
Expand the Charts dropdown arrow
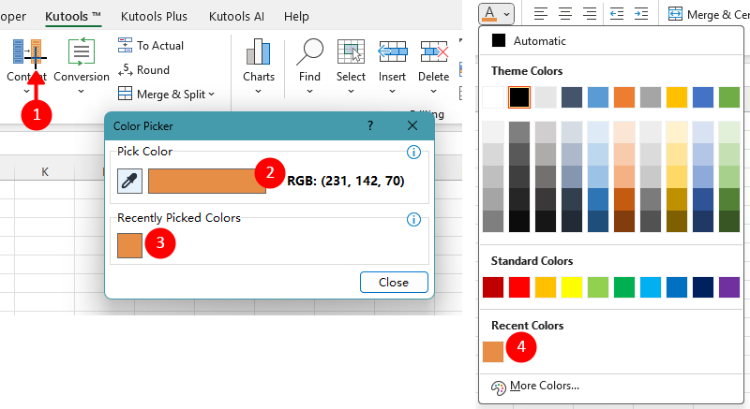[259, 91]
